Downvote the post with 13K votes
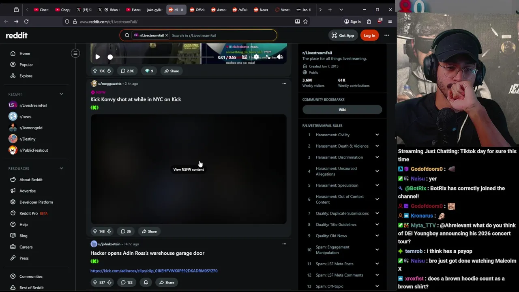The height and width of the screenshot is (292, 519). click(x=109, y=71)
